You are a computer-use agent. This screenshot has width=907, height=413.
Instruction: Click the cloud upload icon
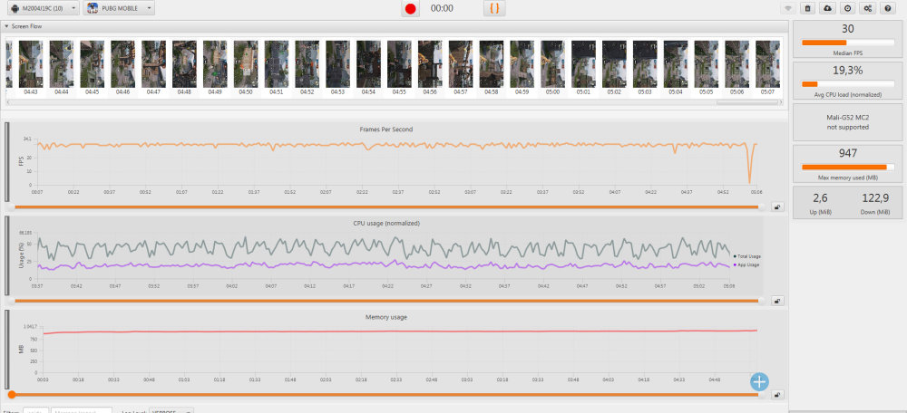click(x=826, y=8)
